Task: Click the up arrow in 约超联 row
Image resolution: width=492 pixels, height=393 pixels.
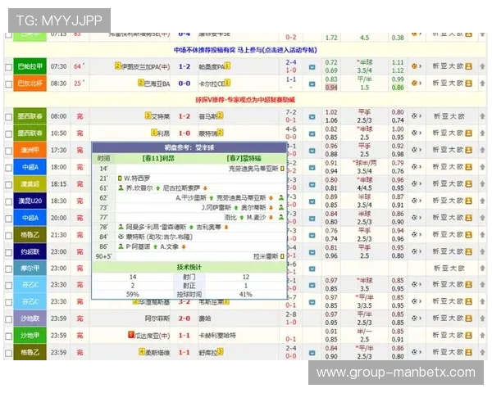Action: (482, 251)
